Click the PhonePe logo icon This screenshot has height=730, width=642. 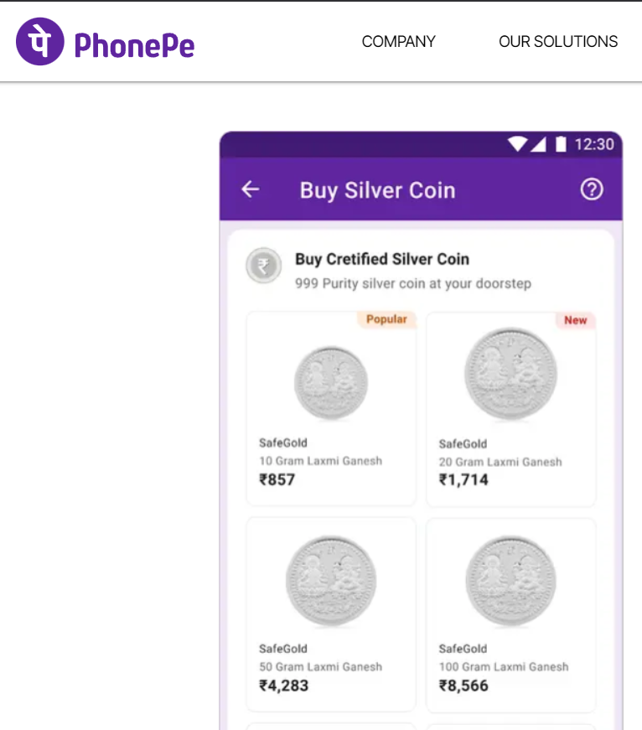pos(39,42)
